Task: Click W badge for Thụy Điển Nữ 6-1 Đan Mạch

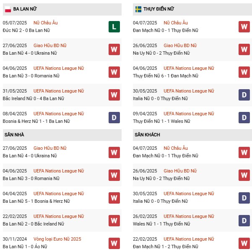Action: 244,72
